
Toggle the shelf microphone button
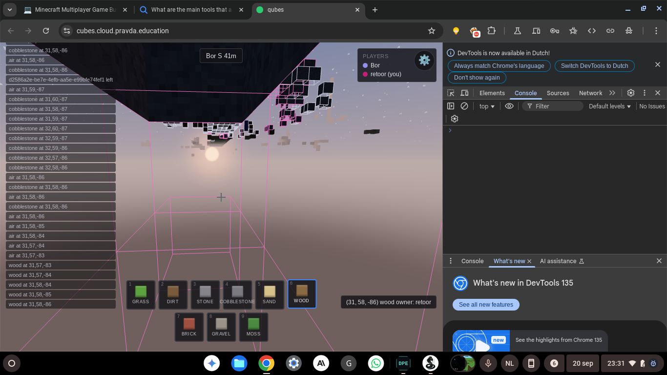488,363
